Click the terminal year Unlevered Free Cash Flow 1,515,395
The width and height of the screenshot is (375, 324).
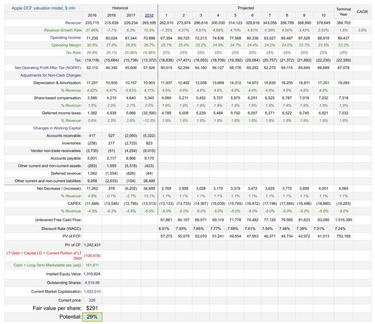pos(343,220)
